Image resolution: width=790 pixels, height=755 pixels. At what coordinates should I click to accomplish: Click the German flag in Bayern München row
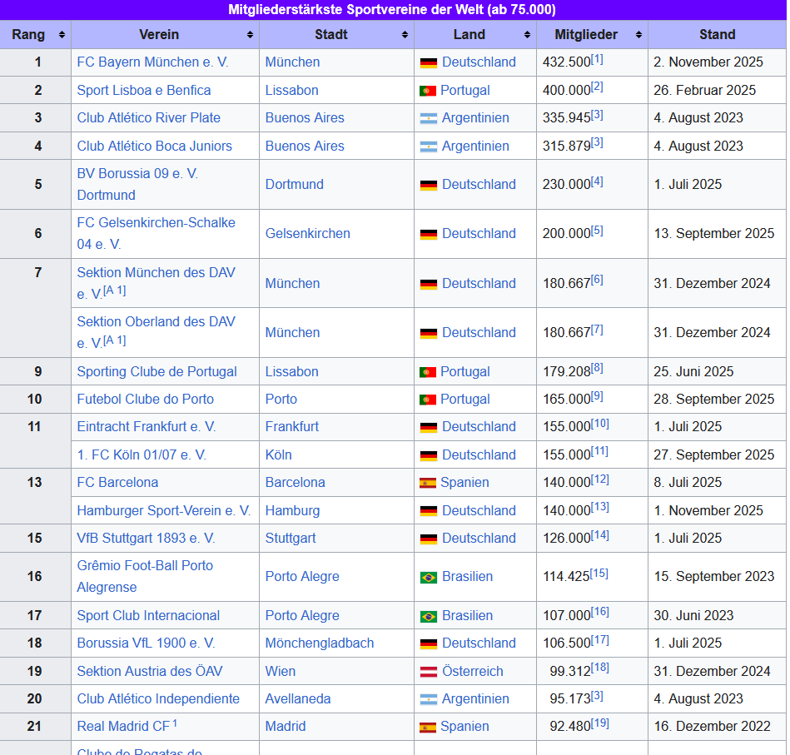tap(428, 63)
